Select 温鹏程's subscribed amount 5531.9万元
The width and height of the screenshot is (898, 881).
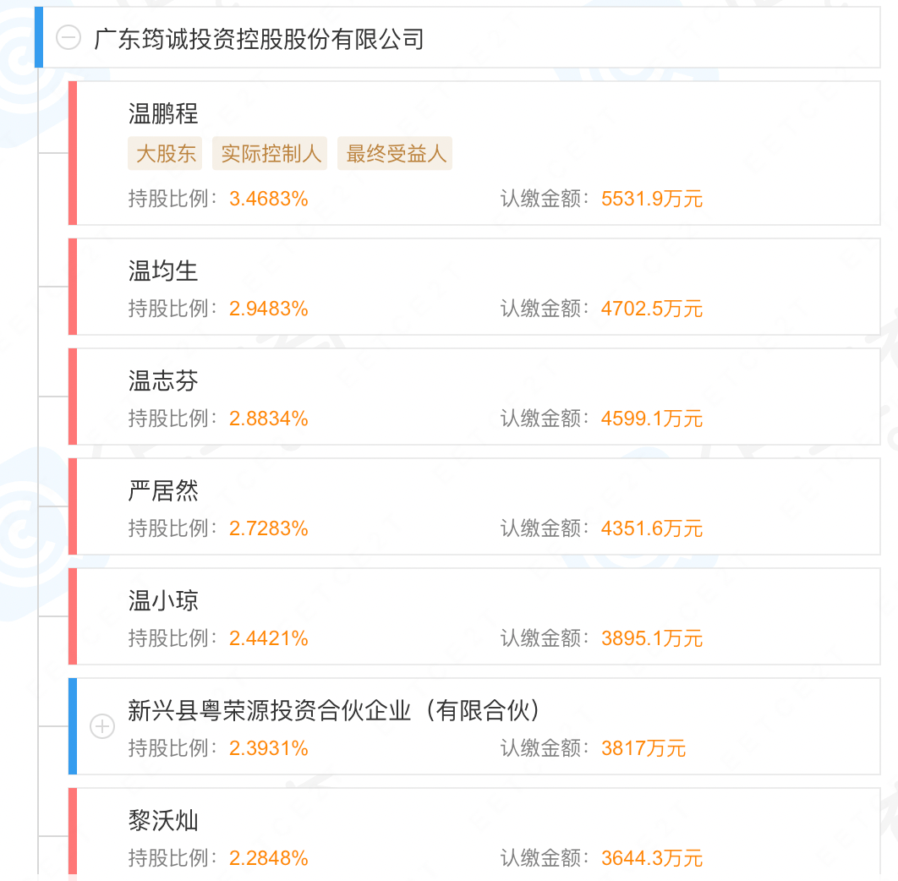[652, 200]
